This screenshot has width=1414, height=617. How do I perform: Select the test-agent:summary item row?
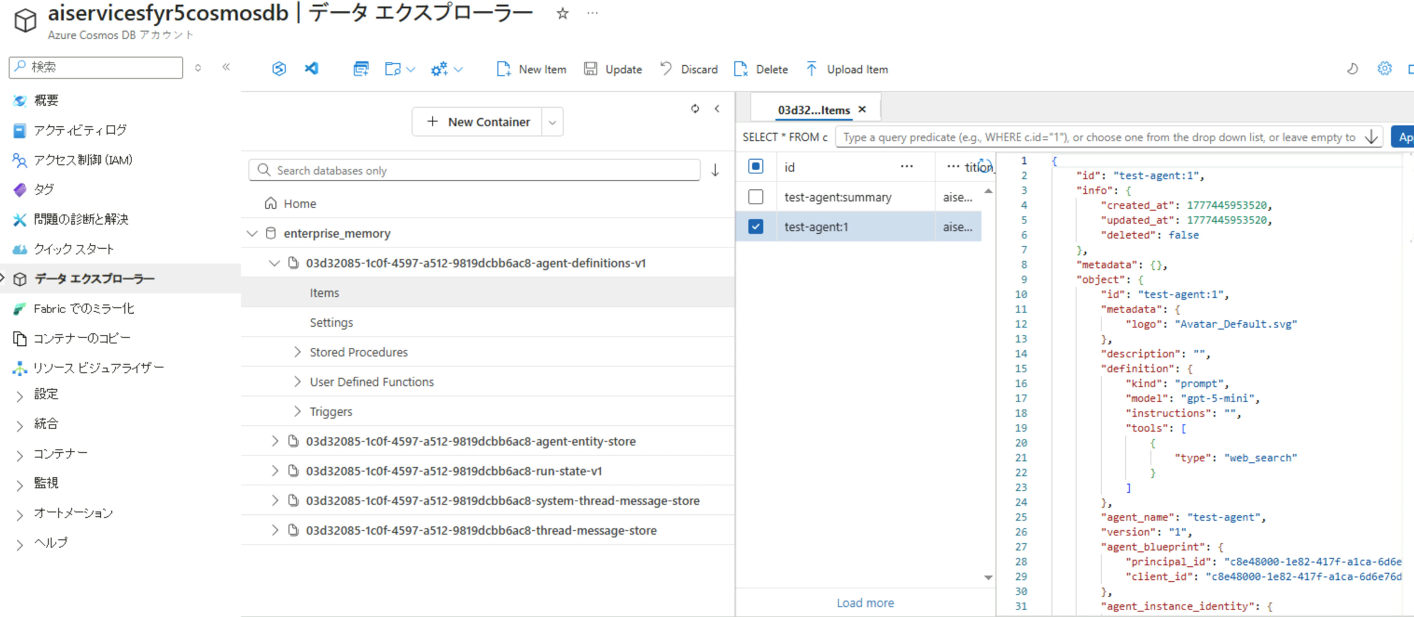tap(859, 196)
